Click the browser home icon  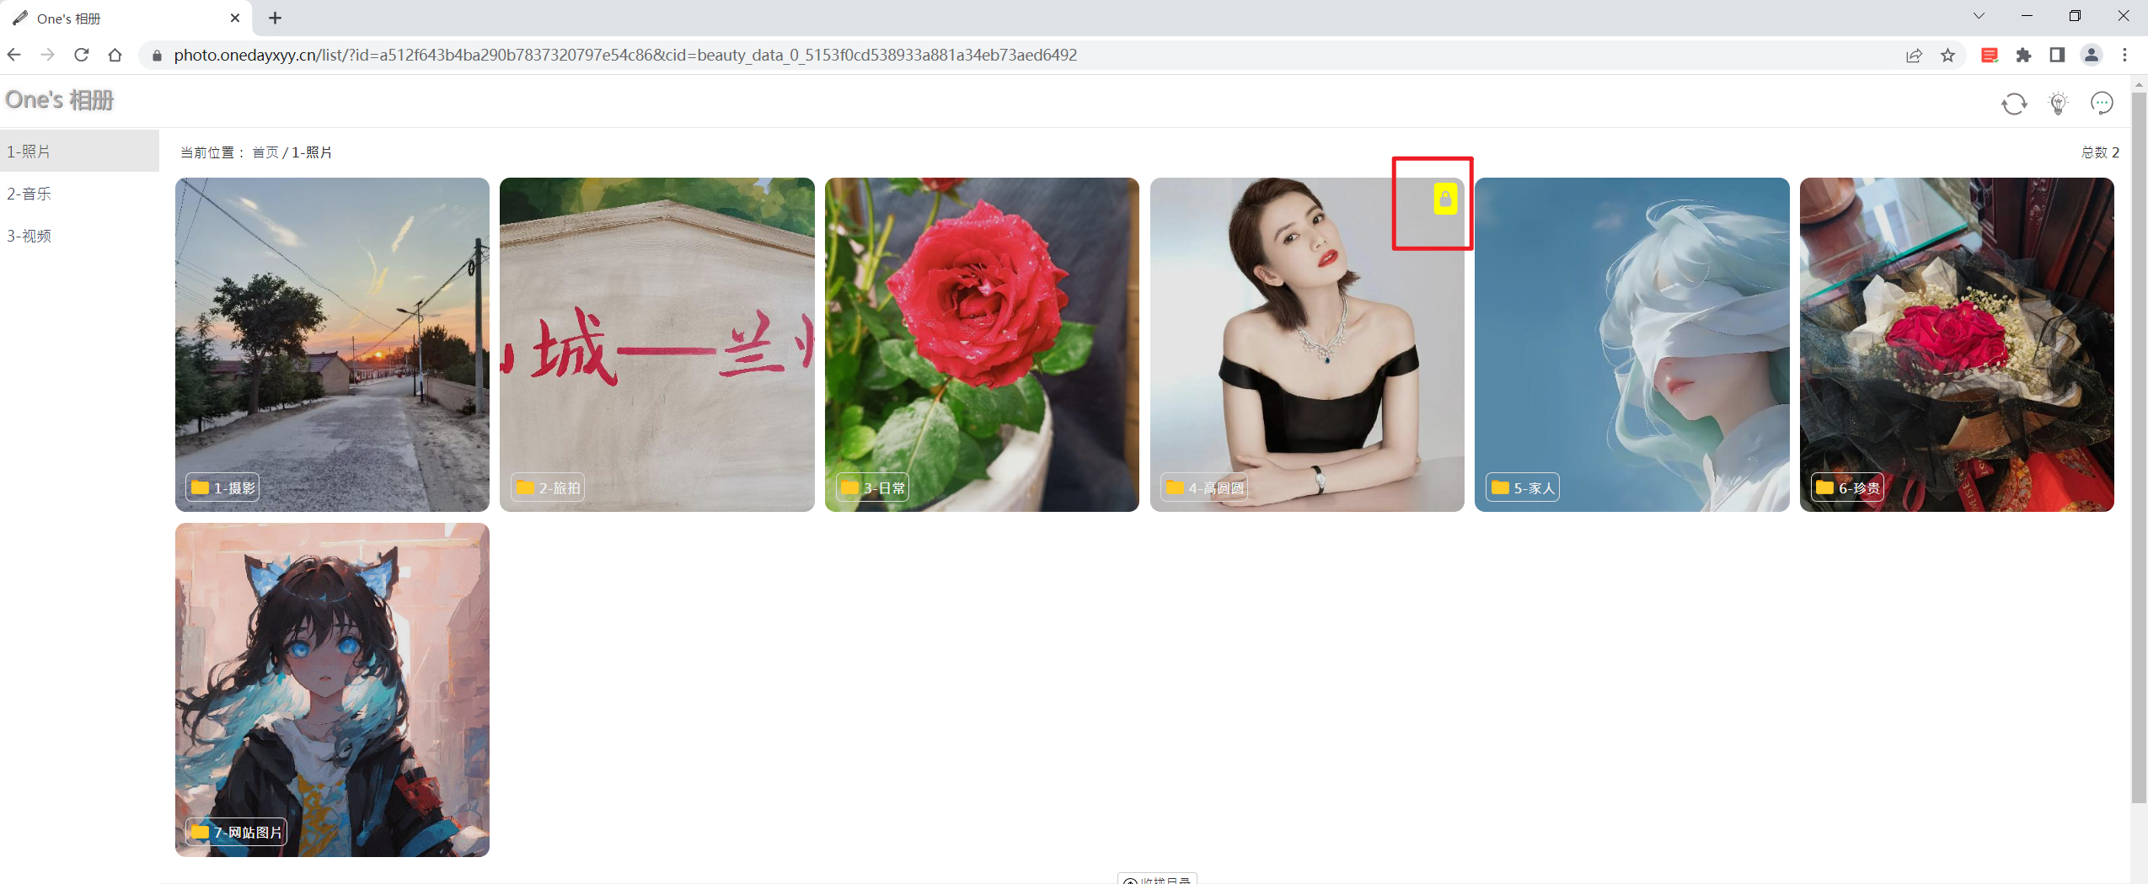(x=115, y=55)
